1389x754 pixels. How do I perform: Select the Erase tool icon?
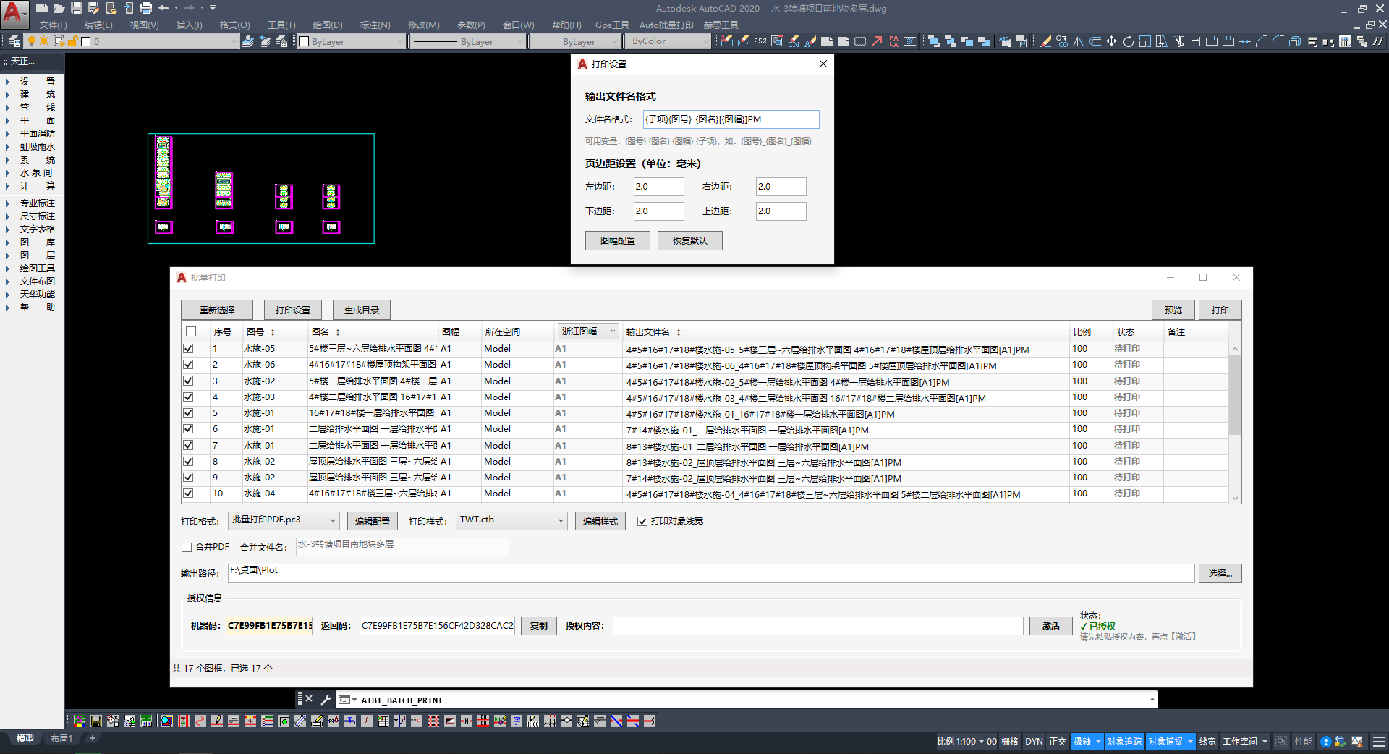(x=1045, y=41)
